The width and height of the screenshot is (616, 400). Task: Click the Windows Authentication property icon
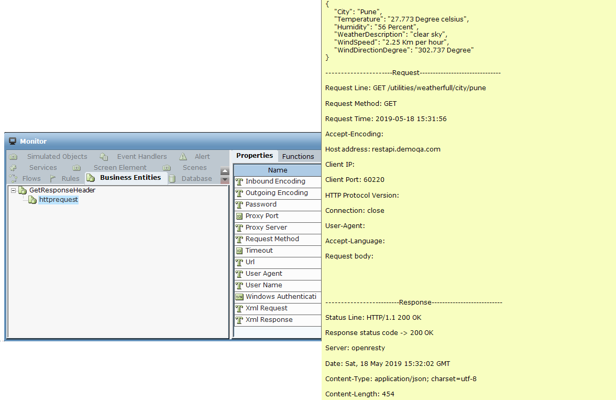239,297
